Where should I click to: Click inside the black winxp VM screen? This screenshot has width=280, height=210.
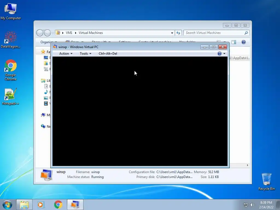[140, 111]
